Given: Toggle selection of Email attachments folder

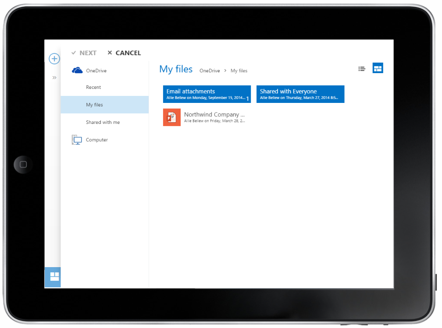Looking at the screenshot, I should (x=207, y=94).
